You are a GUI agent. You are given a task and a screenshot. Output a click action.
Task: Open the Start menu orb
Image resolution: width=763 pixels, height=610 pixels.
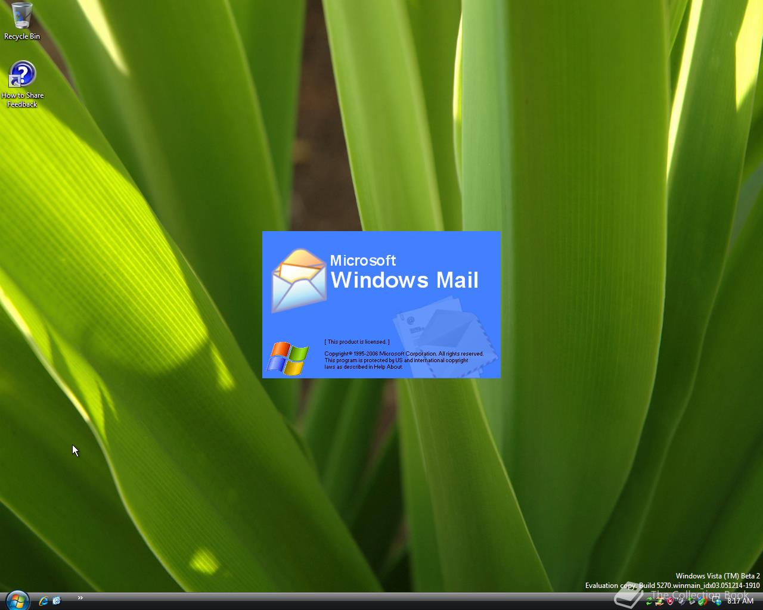pyautogui.click(x=17, y=600)
